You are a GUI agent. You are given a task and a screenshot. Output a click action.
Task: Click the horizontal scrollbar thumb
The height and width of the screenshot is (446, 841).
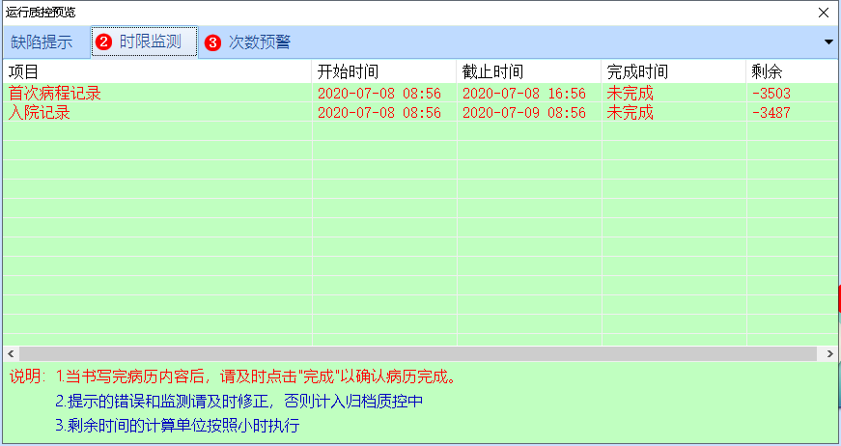coord(418,353)
